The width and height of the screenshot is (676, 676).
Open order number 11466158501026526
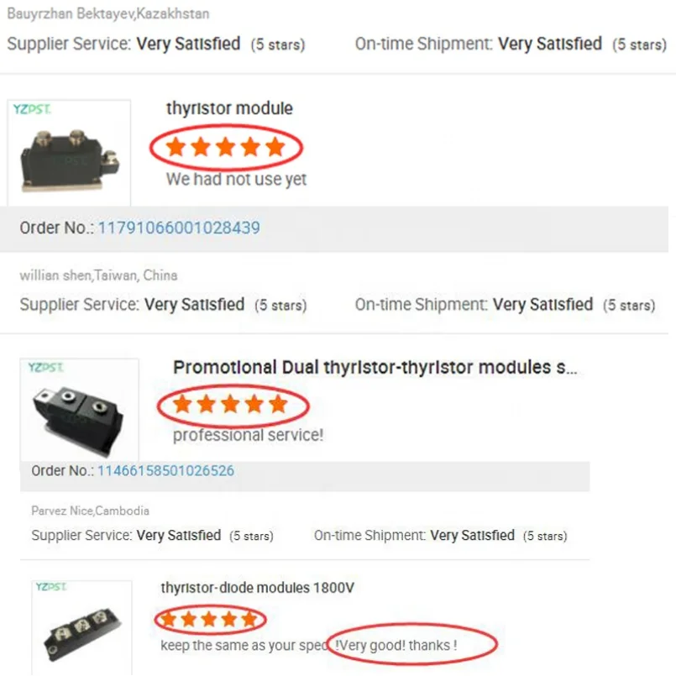point(165,471)
